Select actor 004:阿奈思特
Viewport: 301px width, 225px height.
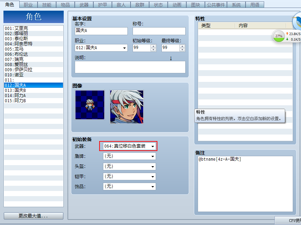pyautogui.click(x=34, y=44)
